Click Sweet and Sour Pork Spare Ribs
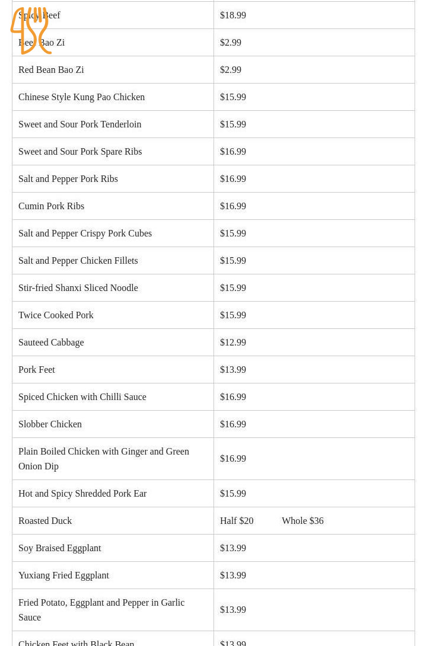The image size is (427, 646). 80,152
